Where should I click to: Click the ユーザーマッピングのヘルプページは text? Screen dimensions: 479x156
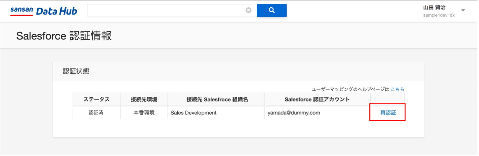[350, 89]
